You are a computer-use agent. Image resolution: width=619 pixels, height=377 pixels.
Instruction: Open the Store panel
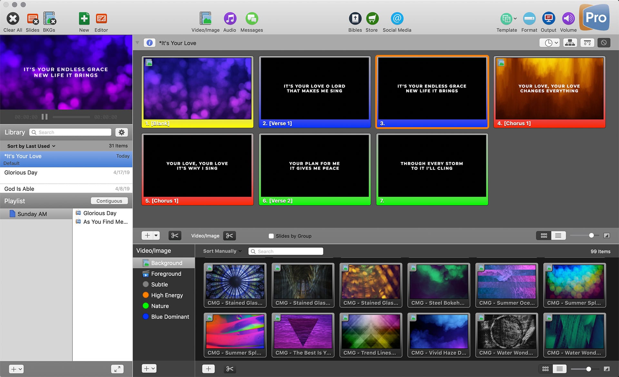tap(372, 18)
